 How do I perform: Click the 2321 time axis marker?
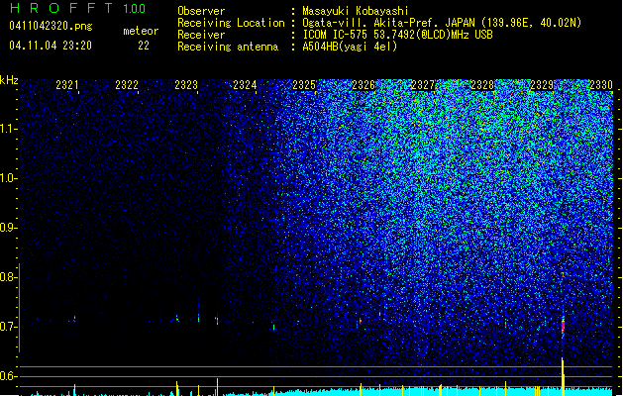point(66,85)
